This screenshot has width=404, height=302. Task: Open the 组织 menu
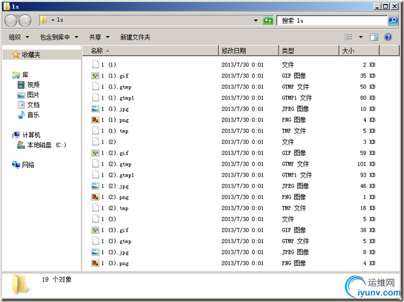point(19,37)
